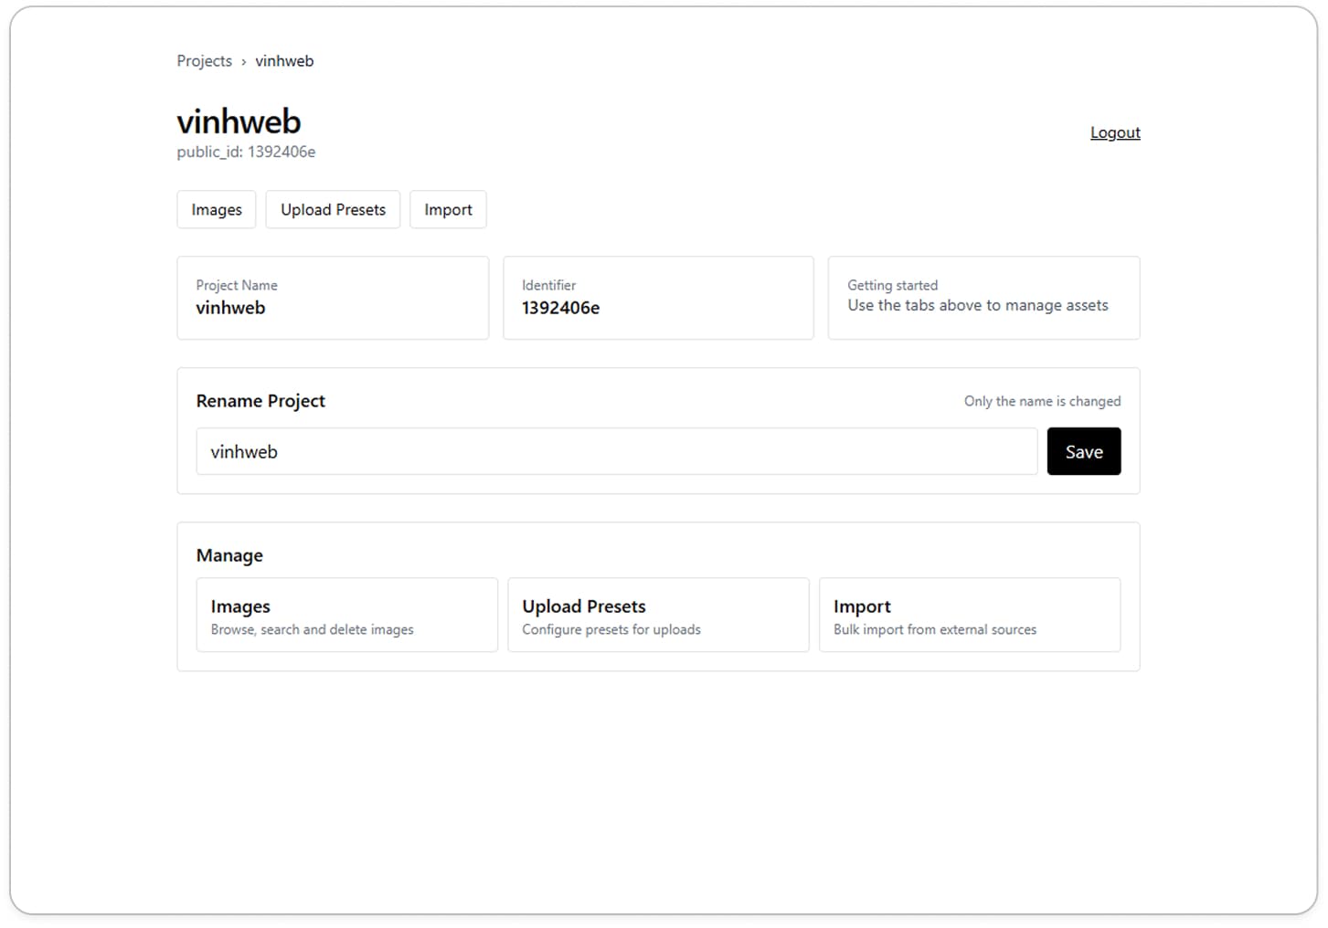Switch to the Upload Presets tab
This screenshot has height=928, width=1328.
point(333,209)
